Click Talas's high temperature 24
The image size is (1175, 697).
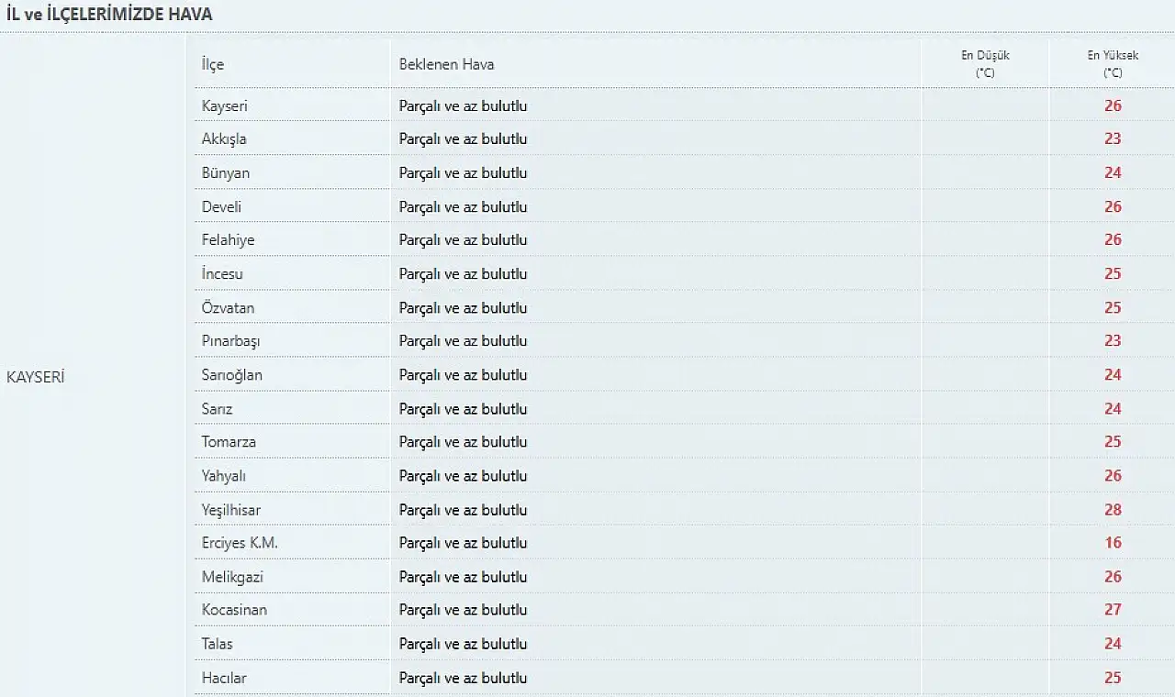point(1113,644)
